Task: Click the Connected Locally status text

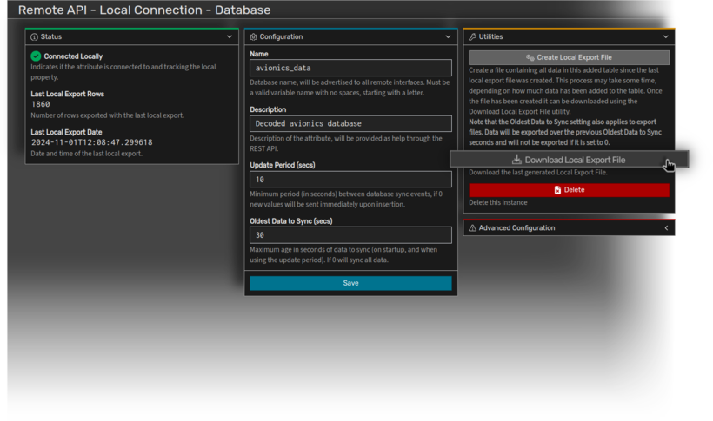Action: click(x=73, y=56)
